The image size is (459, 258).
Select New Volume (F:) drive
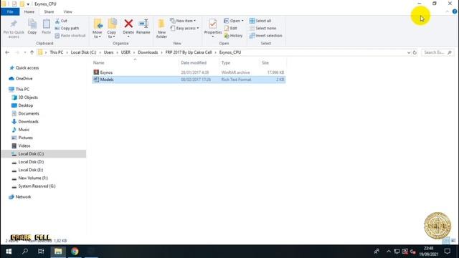[33, 178]
